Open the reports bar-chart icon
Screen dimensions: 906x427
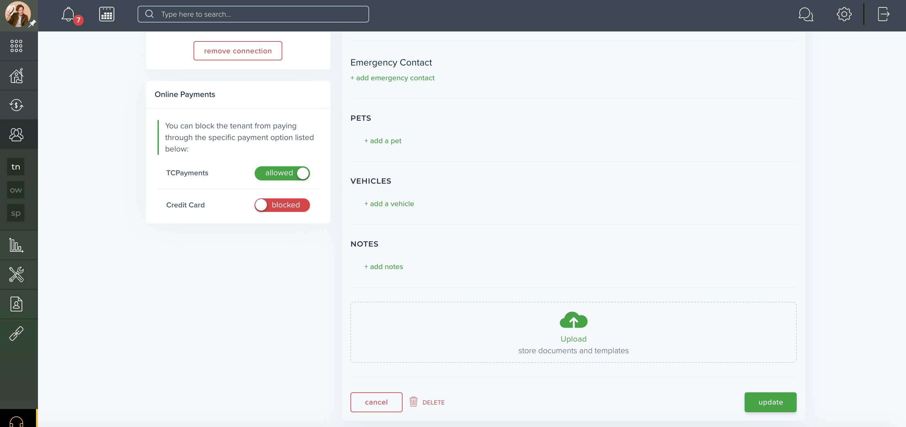click(x=16, y=245)
